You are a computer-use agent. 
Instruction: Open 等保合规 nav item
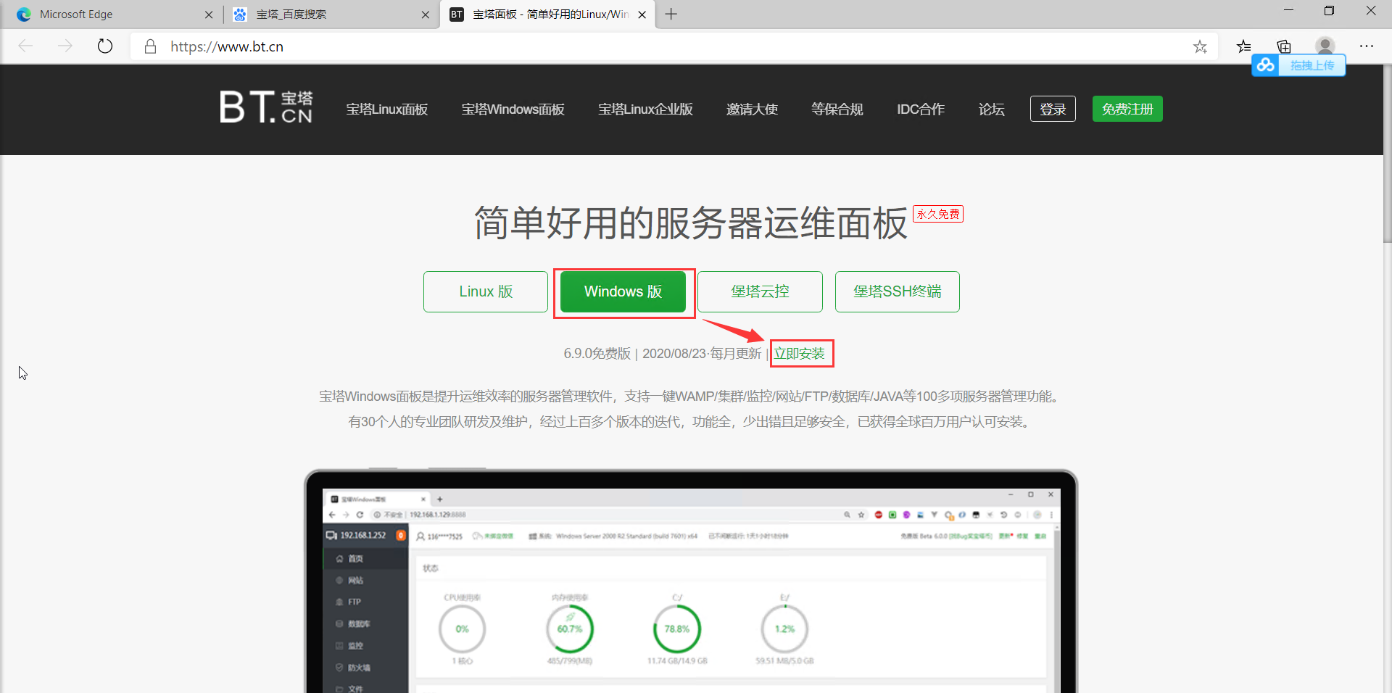point(837,109)
